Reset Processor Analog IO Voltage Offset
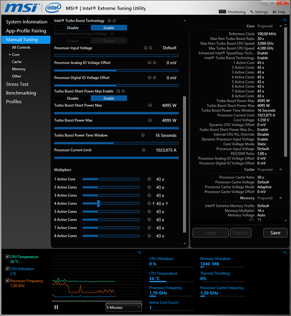Viewport: 291px width, 316px height. (x=154, y=63)
